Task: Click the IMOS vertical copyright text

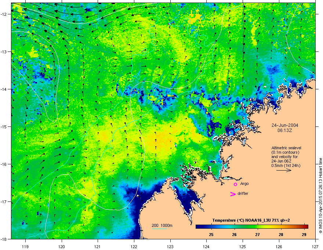Action: [320, 196]
